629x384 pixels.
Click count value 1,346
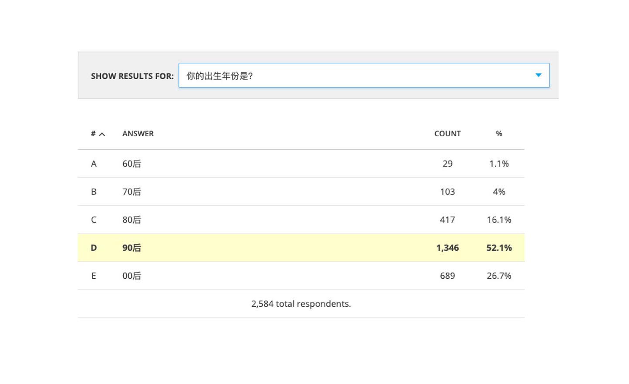447,248
